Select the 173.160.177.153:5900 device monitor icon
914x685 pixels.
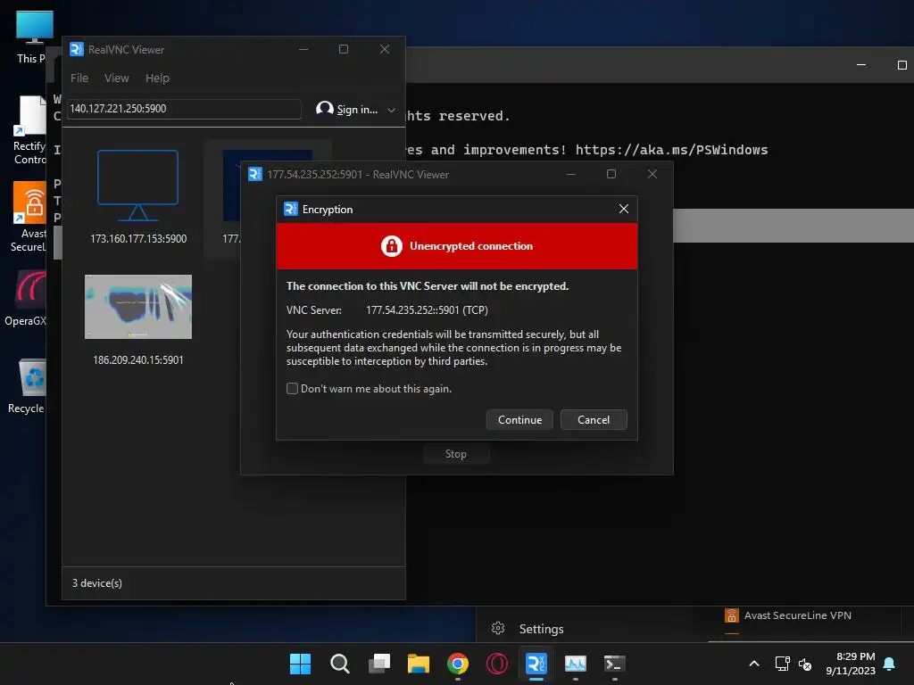(137, 186)
